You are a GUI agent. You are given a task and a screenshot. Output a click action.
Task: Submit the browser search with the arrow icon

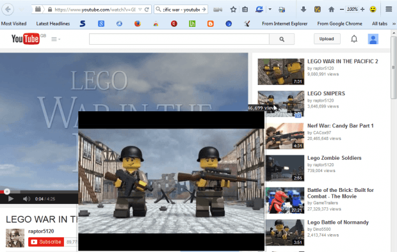pyautogui.click(x=204, y=10)
